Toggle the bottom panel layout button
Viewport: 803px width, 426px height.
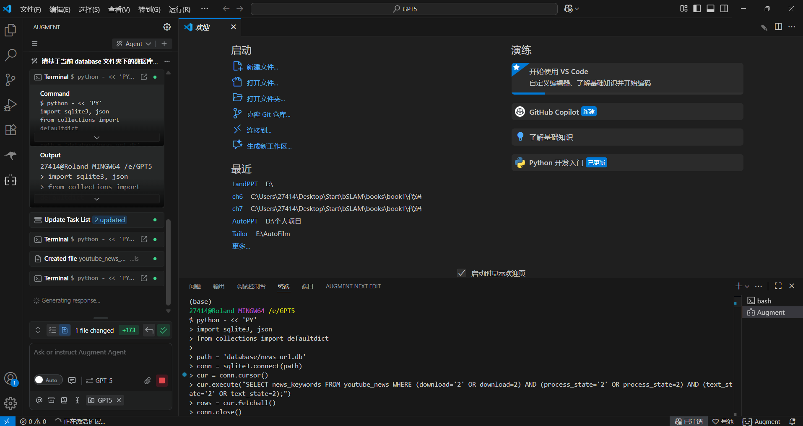711,9
